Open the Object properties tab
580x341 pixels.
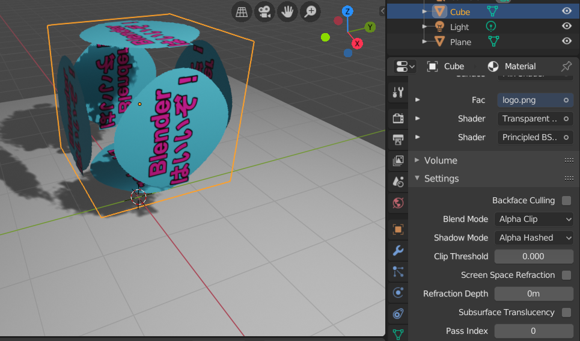398,230
